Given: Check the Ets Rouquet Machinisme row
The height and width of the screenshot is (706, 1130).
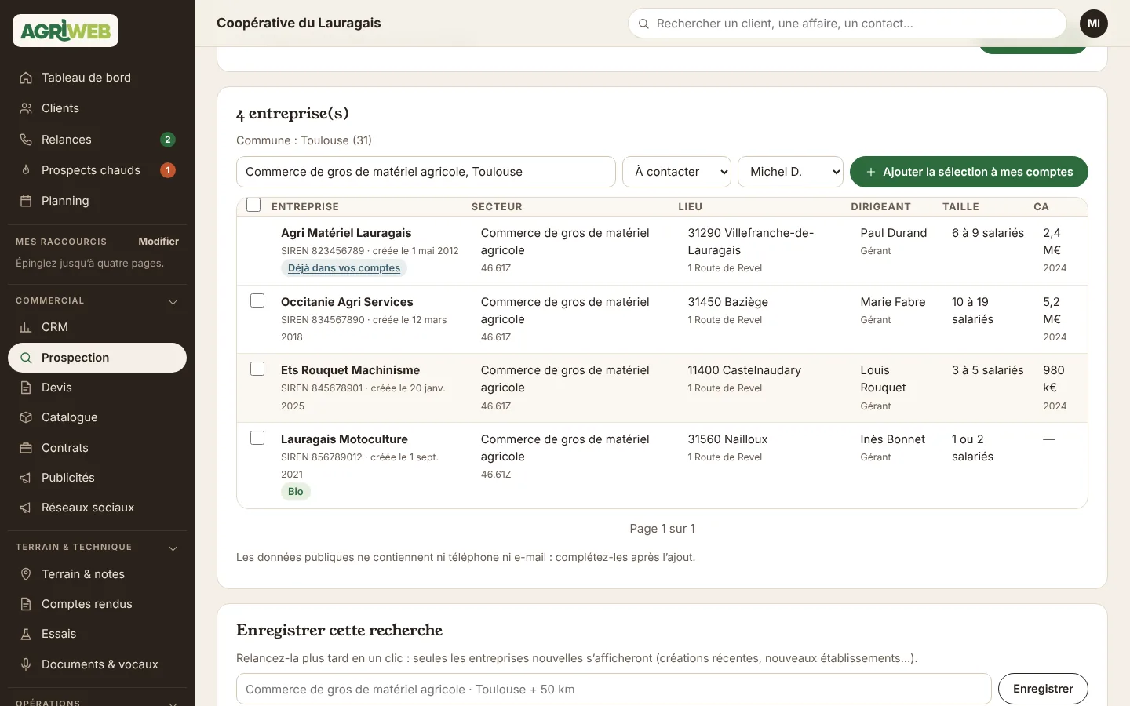Looking at the screenshot, I should 257,369.
